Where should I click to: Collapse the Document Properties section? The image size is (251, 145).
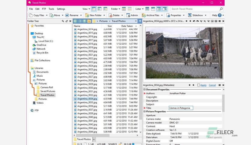coord(144,90)
